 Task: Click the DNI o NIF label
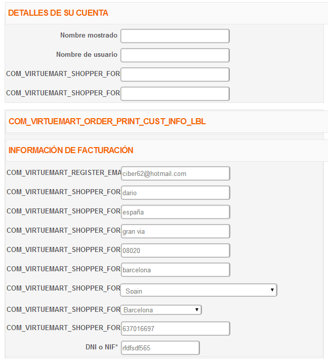[x=101, y=347]
